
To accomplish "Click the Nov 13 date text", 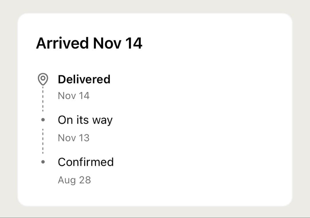I will (x=74, y=138).
